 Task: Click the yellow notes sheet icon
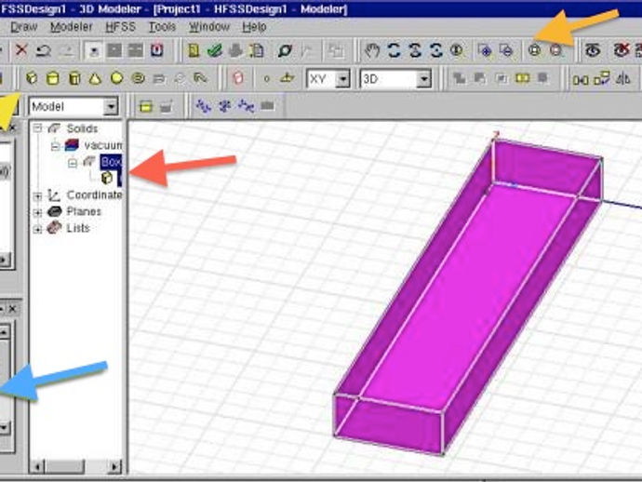tap(194, 51)
